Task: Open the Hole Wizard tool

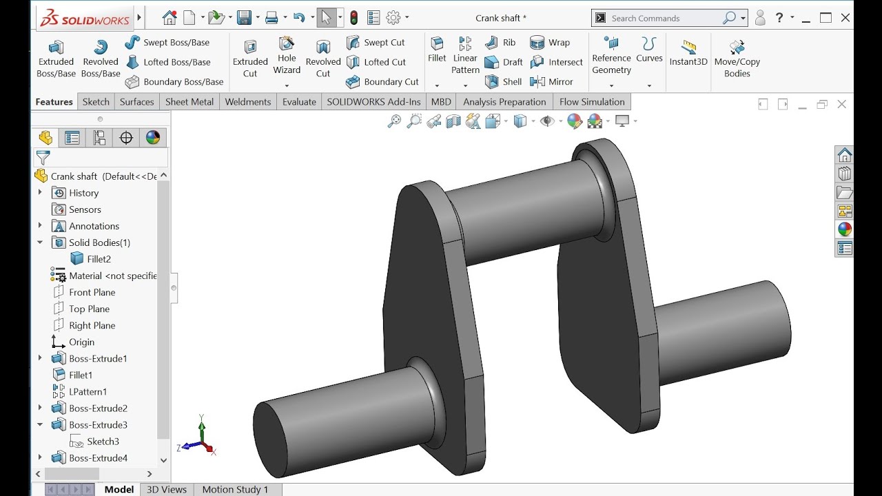Action: click(x=287, y=56)
